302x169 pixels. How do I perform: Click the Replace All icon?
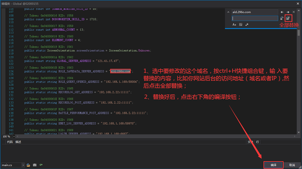pyautogui.click(x=288, y=18)
